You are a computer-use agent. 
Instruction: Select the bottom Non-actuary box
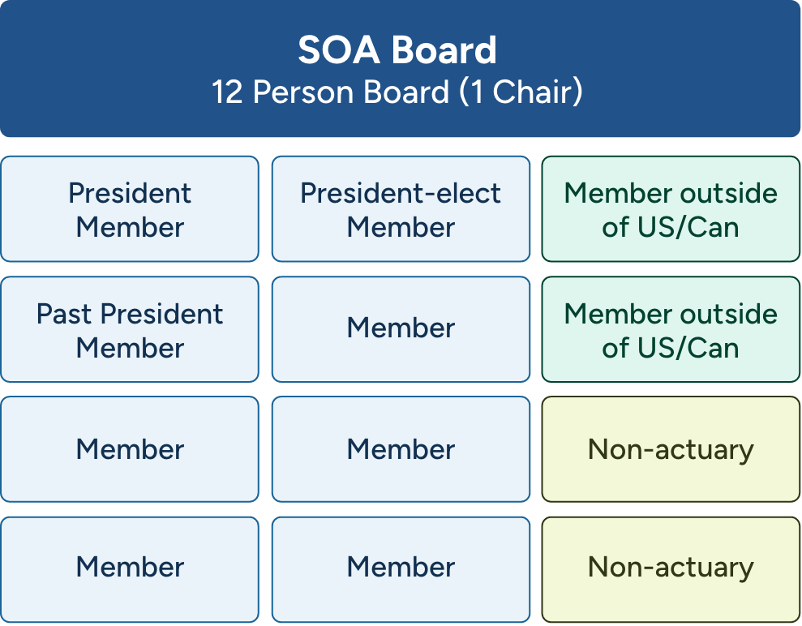pyautogui.click(x=671, y=568)
